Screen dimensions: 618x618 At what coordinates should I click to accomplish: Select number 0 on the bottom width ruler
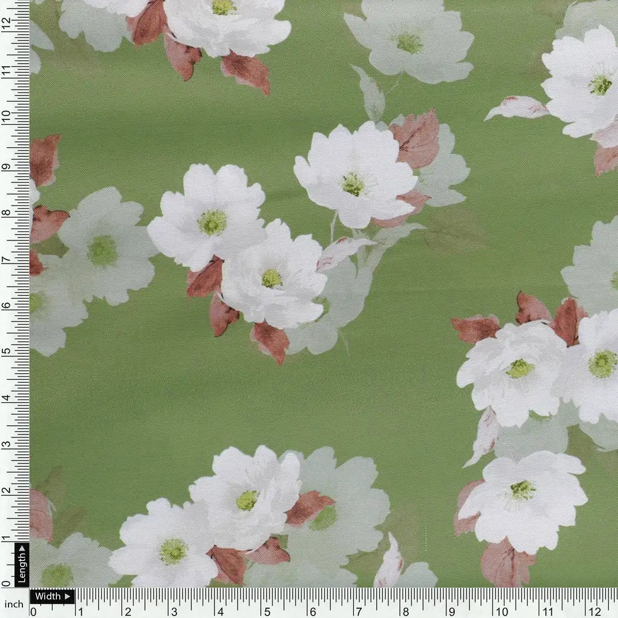tap(34, 611)
